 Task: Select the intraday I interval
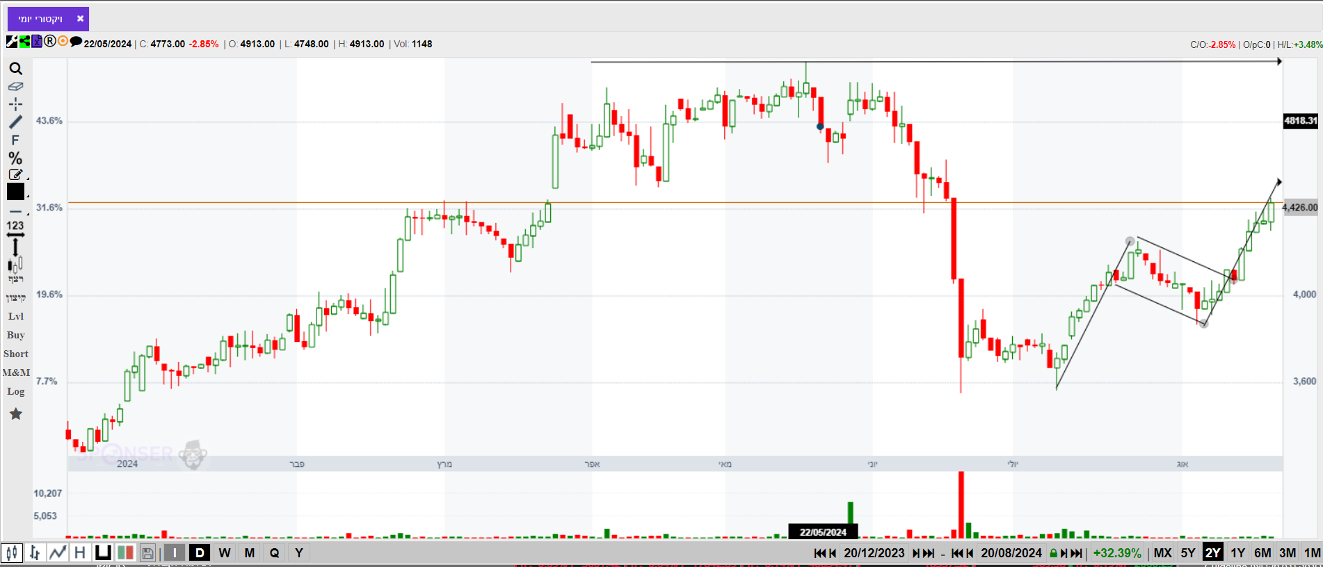point(175,553)
